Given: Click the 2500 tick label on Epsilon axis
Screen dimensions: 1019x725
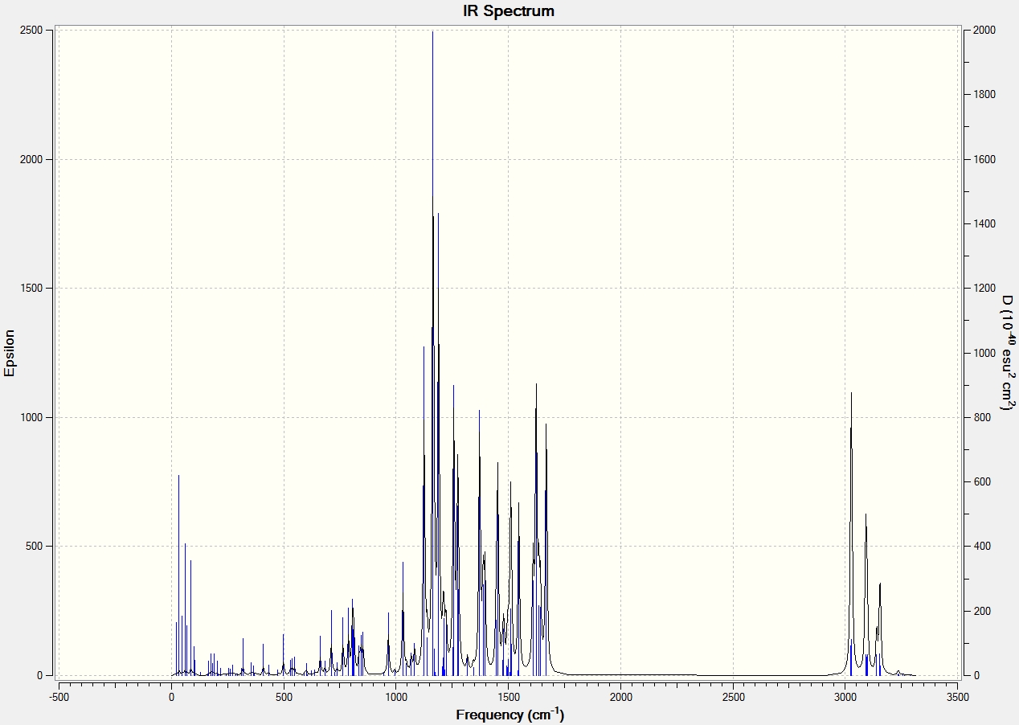Looking at the screenshot, I should tap(31, 31).
